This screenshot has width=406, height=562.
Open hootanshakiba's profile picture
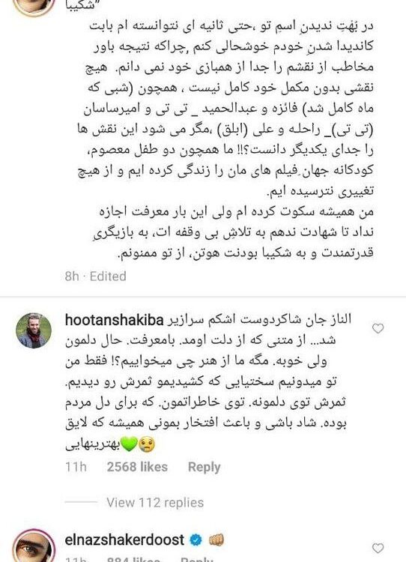pos(34,330)
